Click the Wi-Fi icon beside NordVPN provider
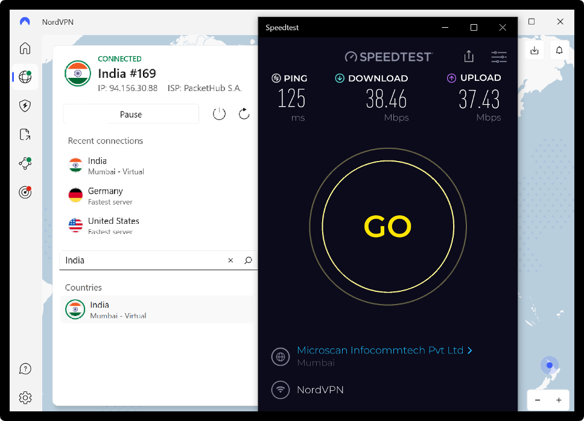 [281, 390]
